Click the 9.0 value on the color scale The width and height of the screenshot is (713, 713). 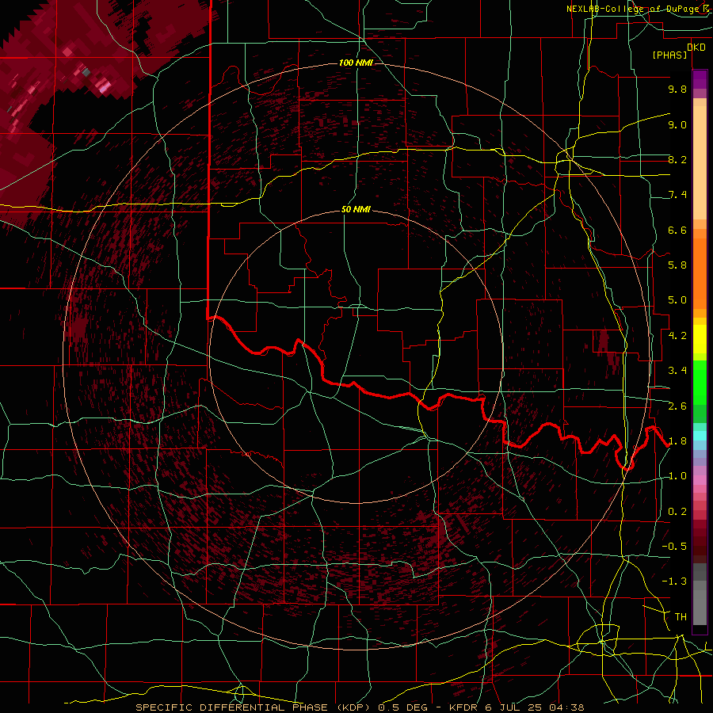tap(677, 125)
